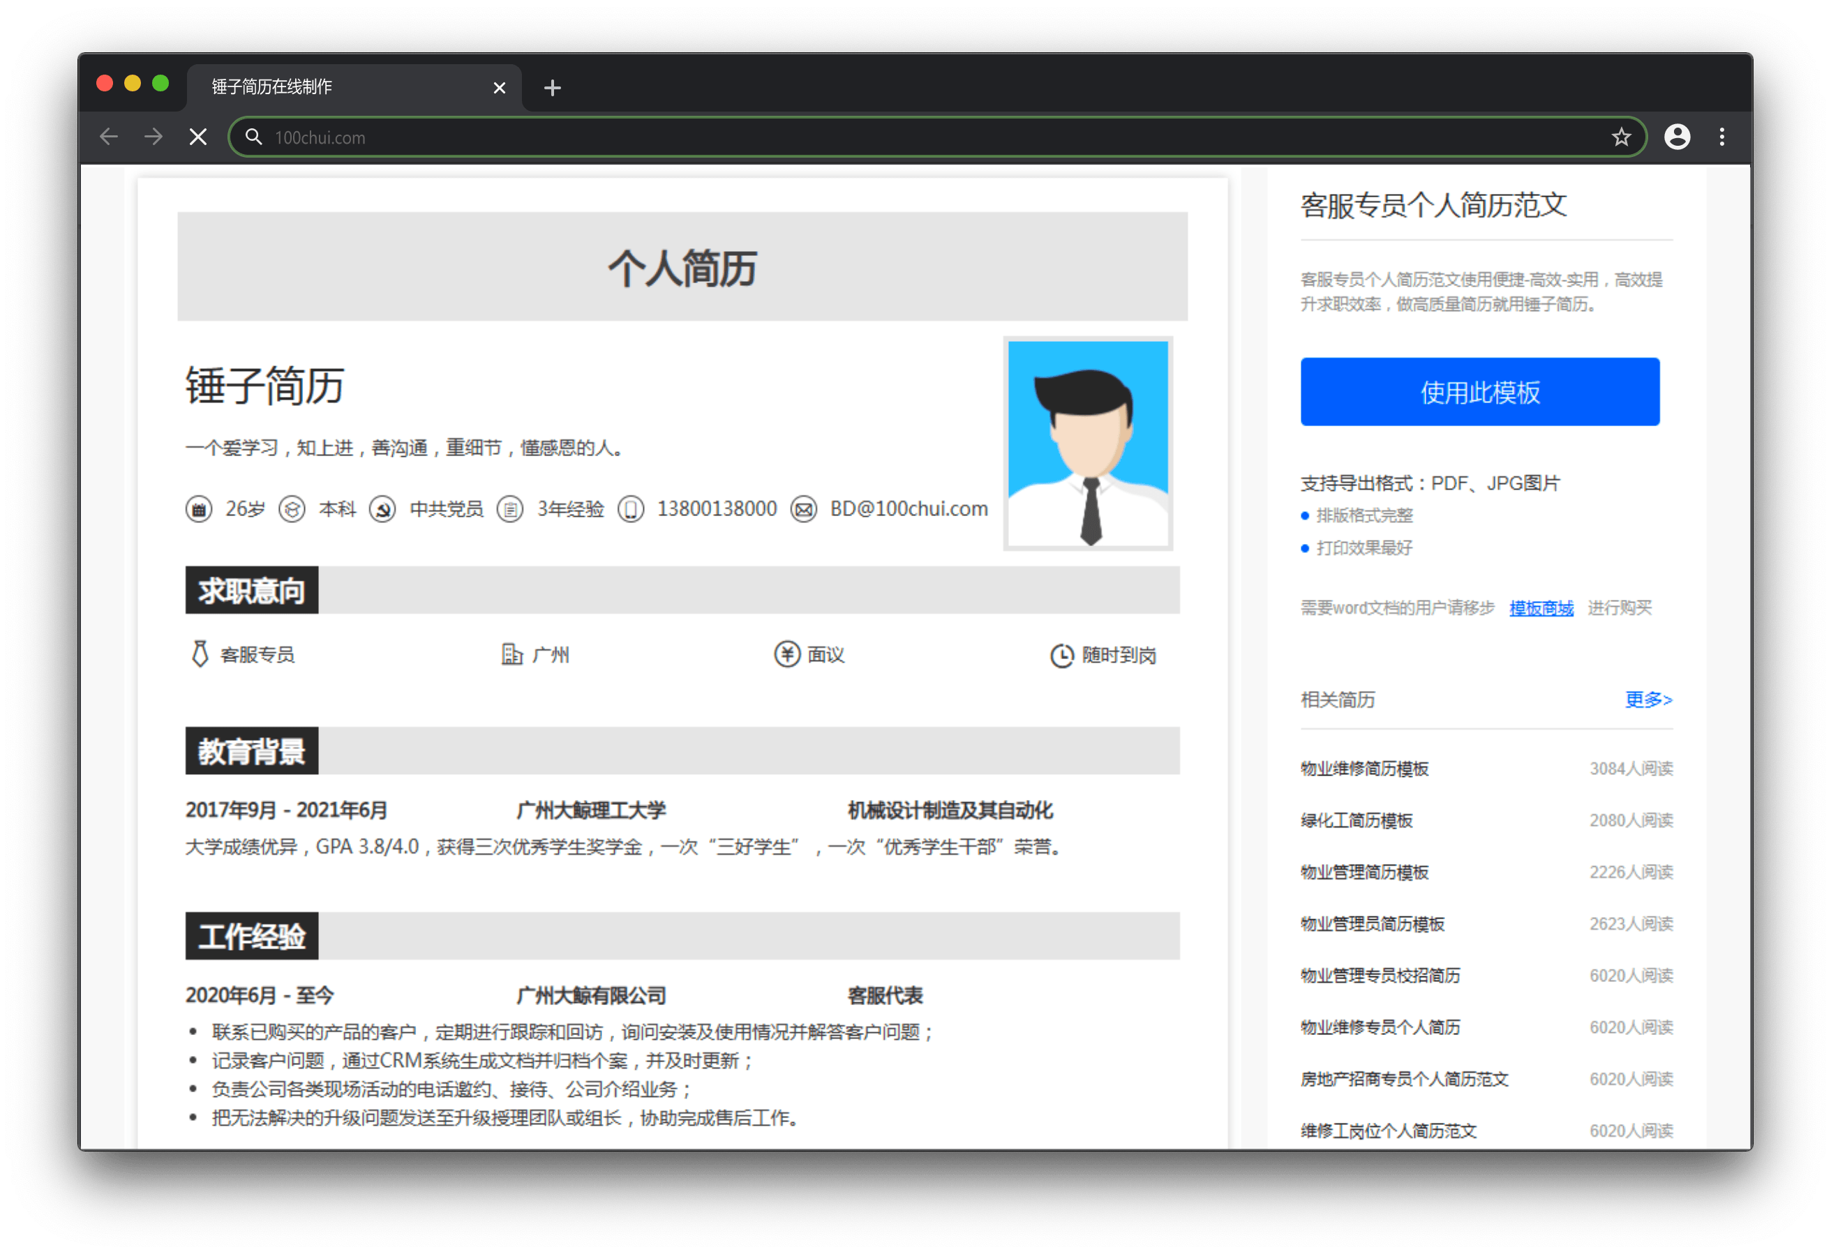Click the party emblem icon next to 中共党员
Image resolution: width=1831 pixels, height=1254 pixels.
[383, 510]
